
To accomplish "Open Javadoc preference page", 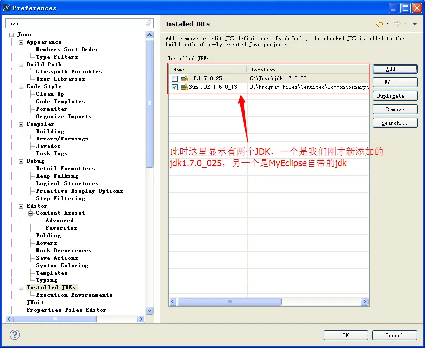I will click(x=48, y=146).
